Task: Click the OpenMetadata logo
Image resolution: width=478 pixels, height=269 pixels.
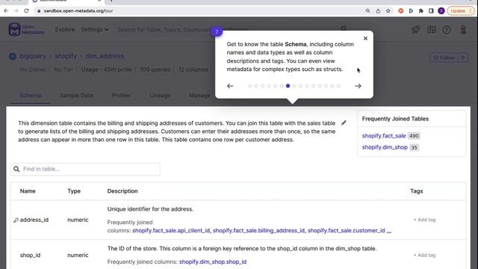Action: tap(26, 30)
